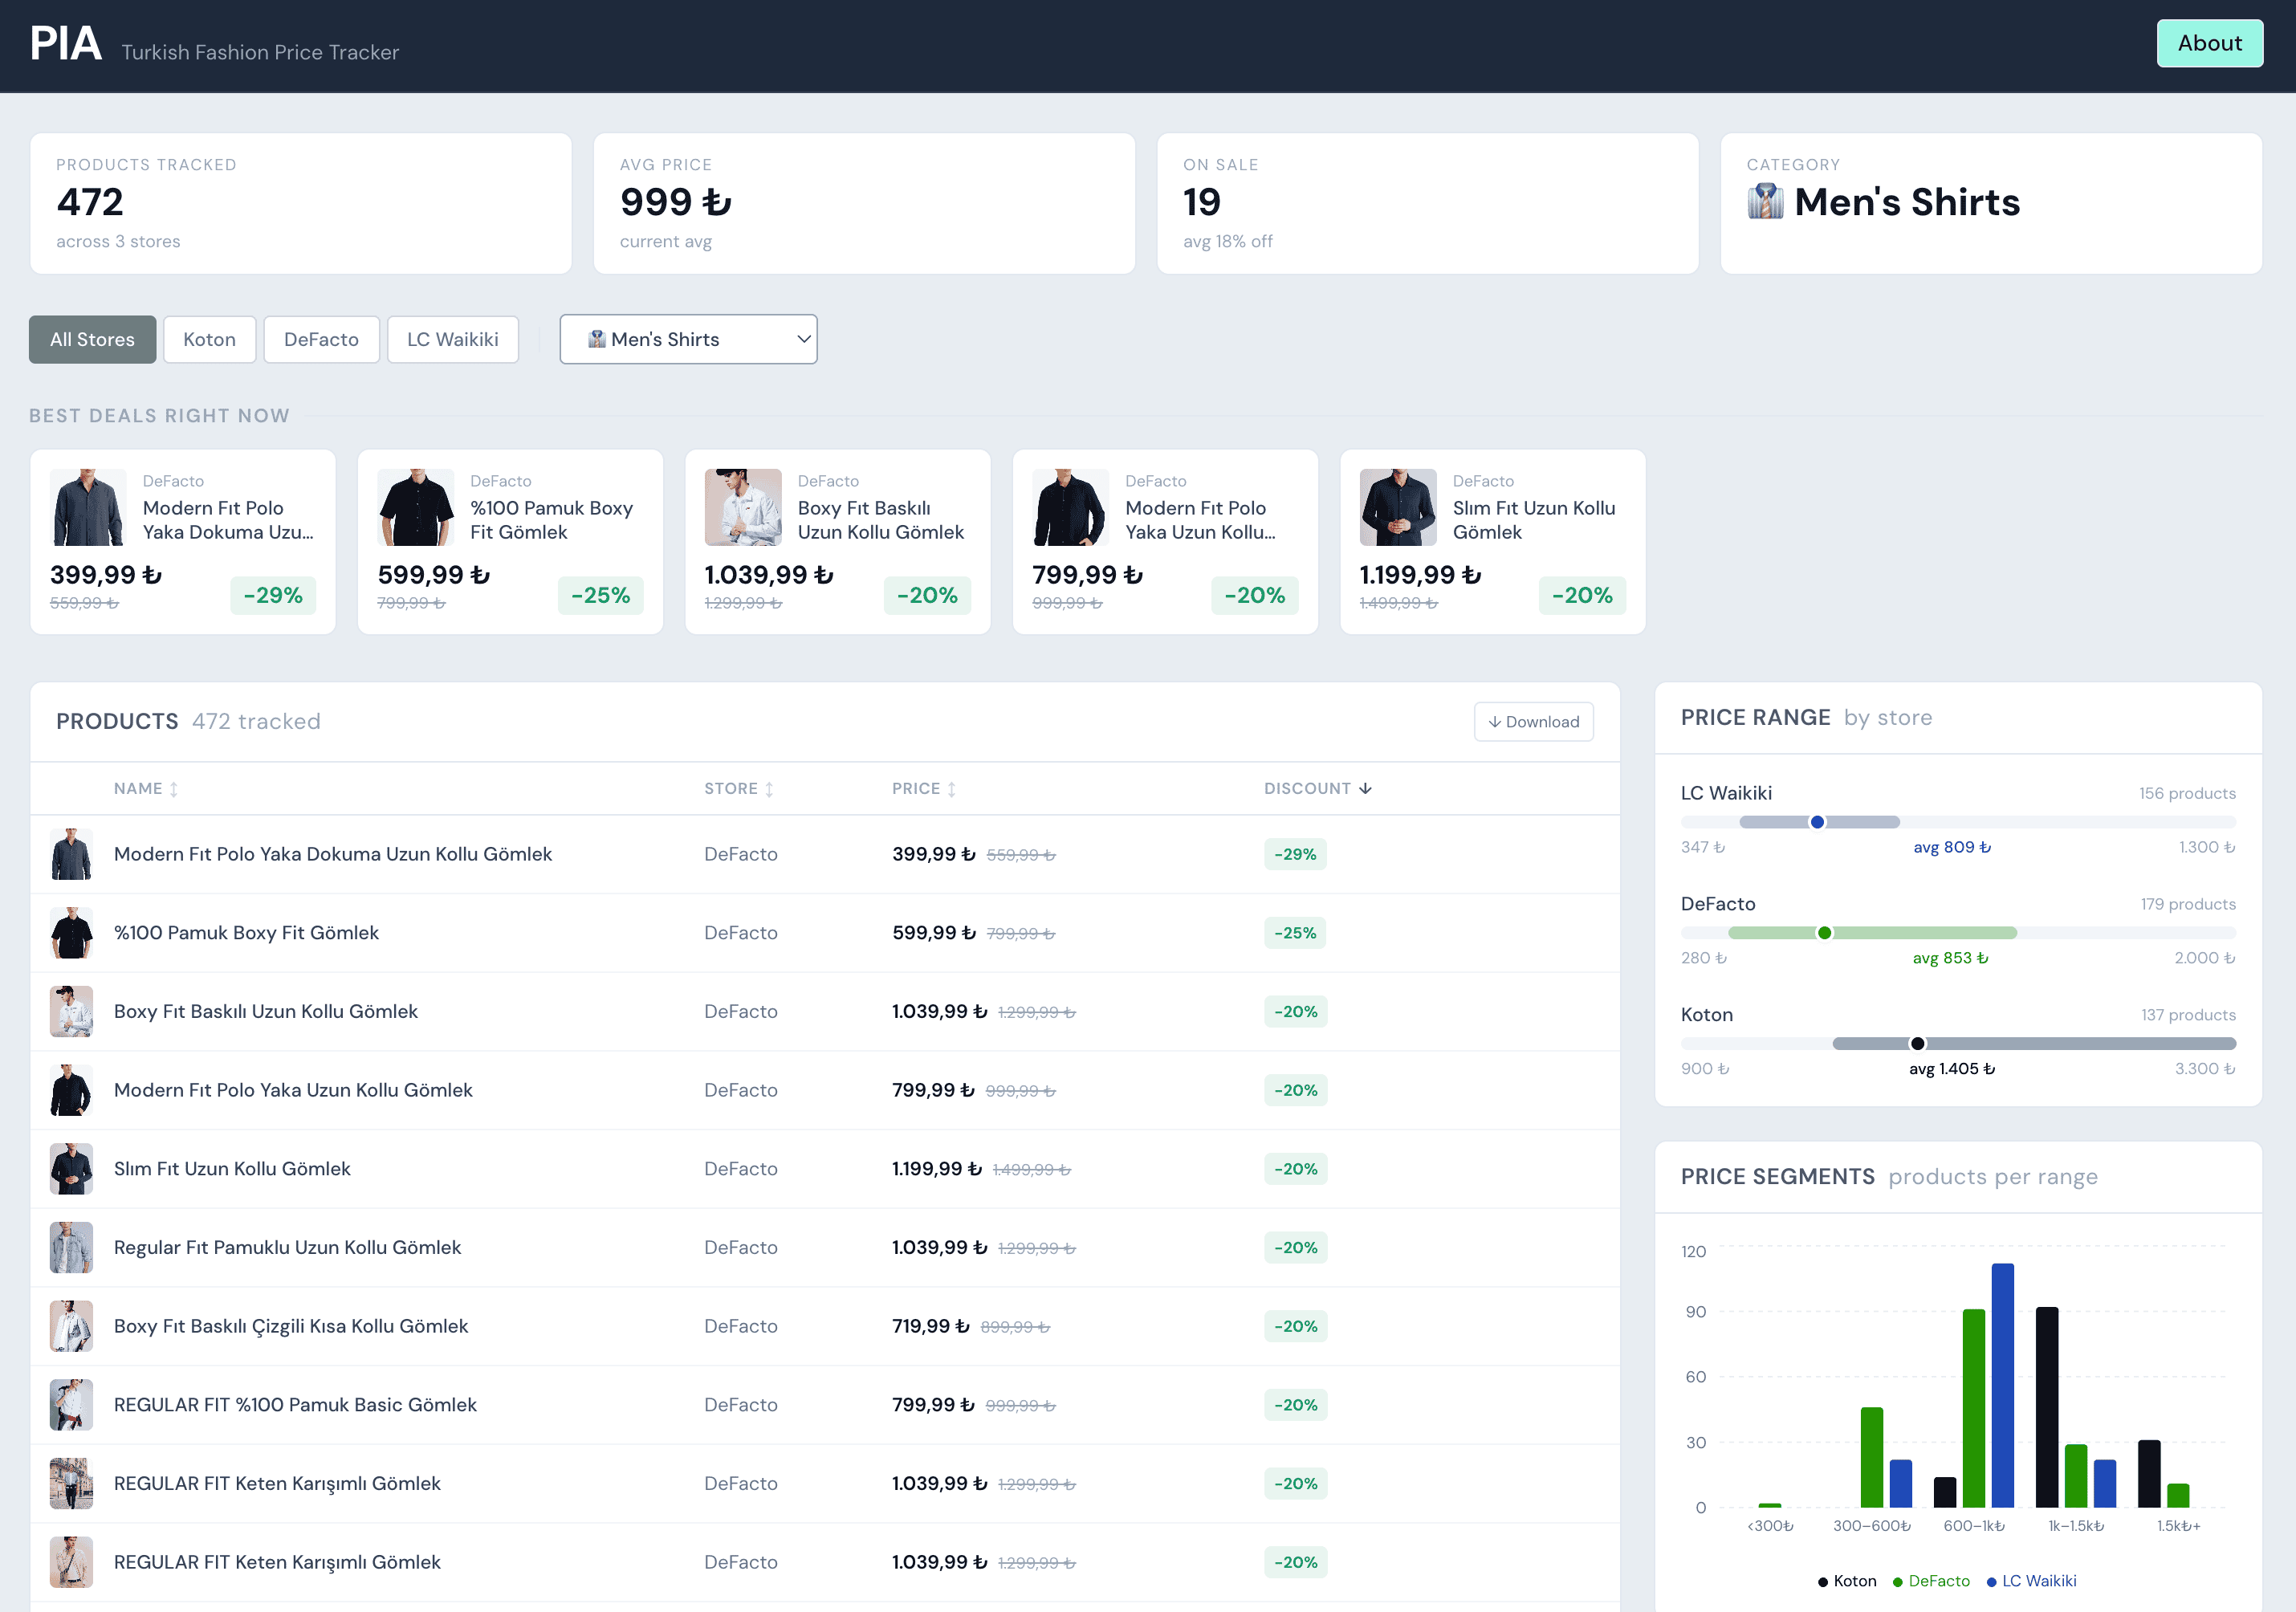Viewport: 2296px width, 1612px height.
Task: Open the 399,99 ₺ Modern Fit Polo deal card
Action: 183,541
